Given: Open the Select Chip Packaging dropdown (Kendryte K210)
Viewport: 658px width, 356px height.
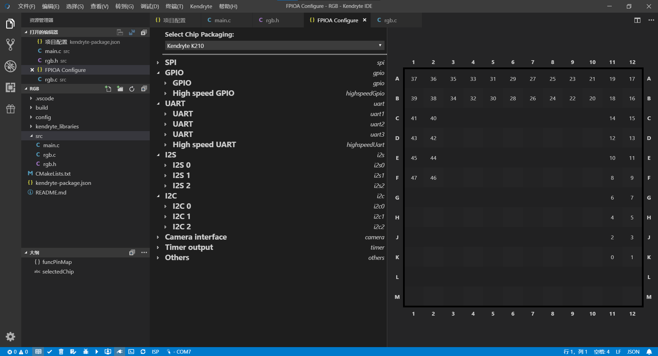Looking at the screenshot, I should (x=275, y=46).
